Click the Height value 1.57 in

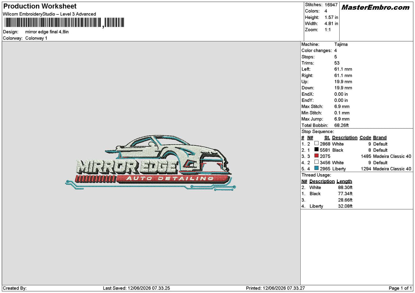331,17
